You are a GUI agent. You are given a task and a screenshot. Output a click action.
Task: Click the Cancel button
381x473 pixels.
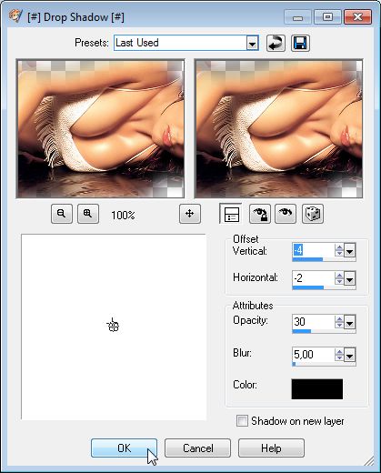[x=197, y=448]
